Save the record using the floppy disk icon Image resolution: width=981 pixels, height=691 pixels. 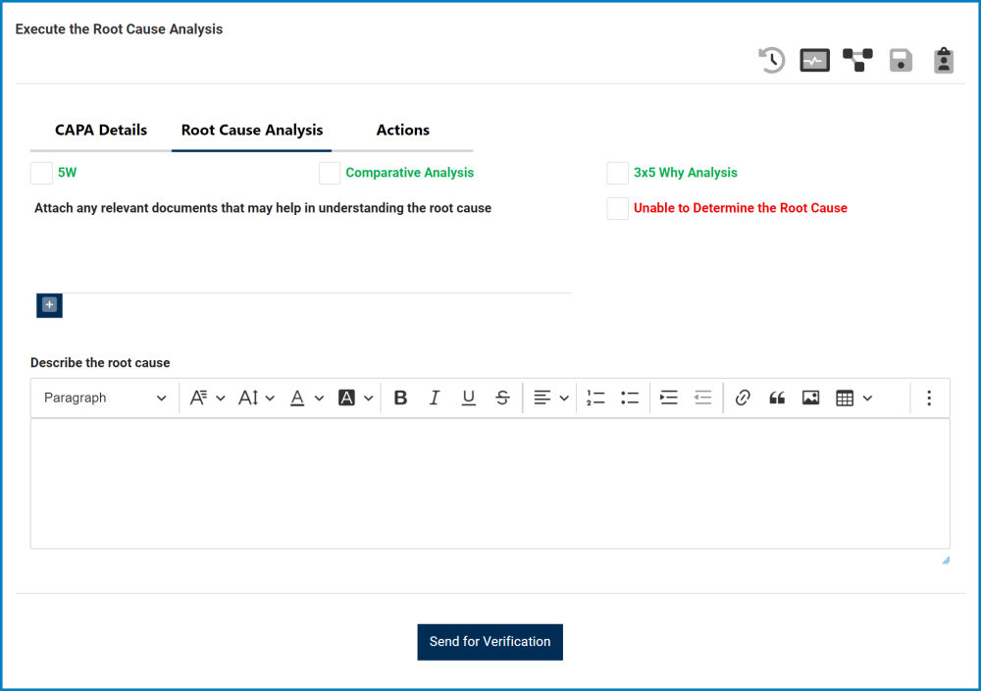pyautogui.click(x=901, y=60)
